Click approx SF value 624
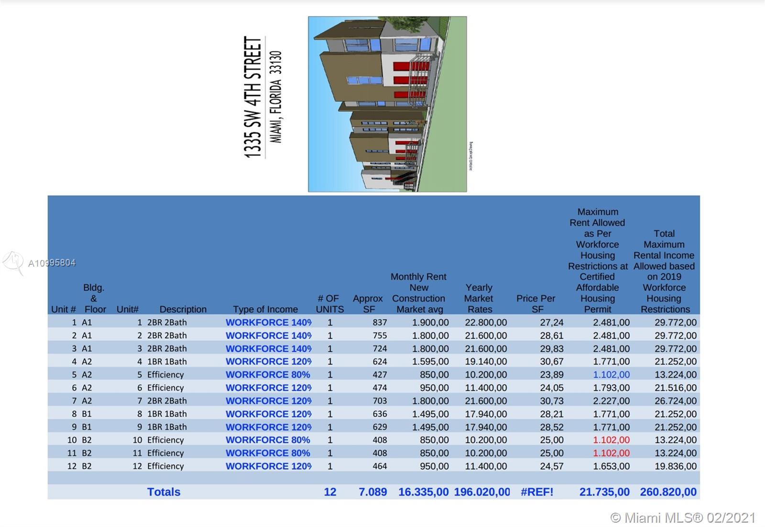Image resolution: width=765 pixels, height=527 pixels. coord(380,362)
